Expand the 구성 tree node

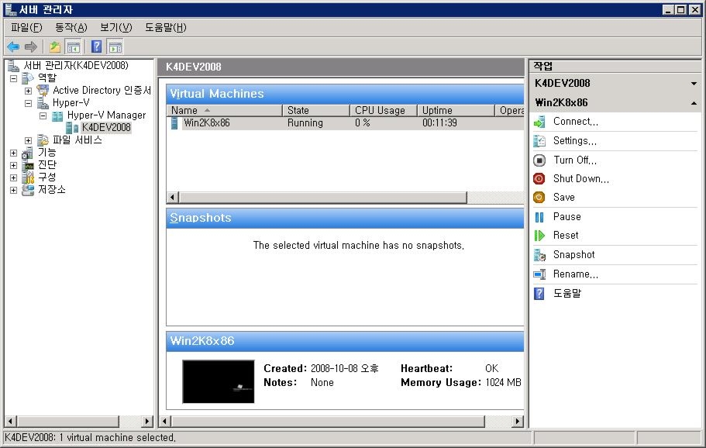point(13,177)
